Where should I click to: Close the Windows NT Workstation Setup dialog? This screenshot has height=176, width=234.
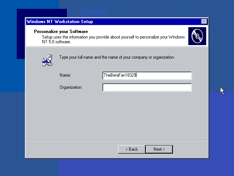[x=204, y=22]
